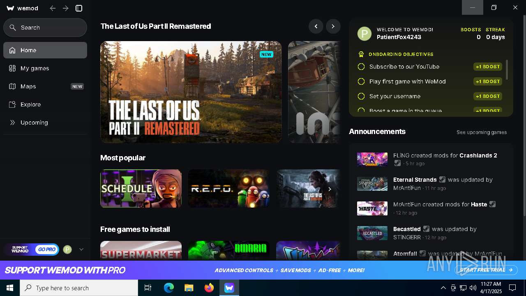
Task: Click the Steam icon beside Becastled
Action: click(426, 229)
